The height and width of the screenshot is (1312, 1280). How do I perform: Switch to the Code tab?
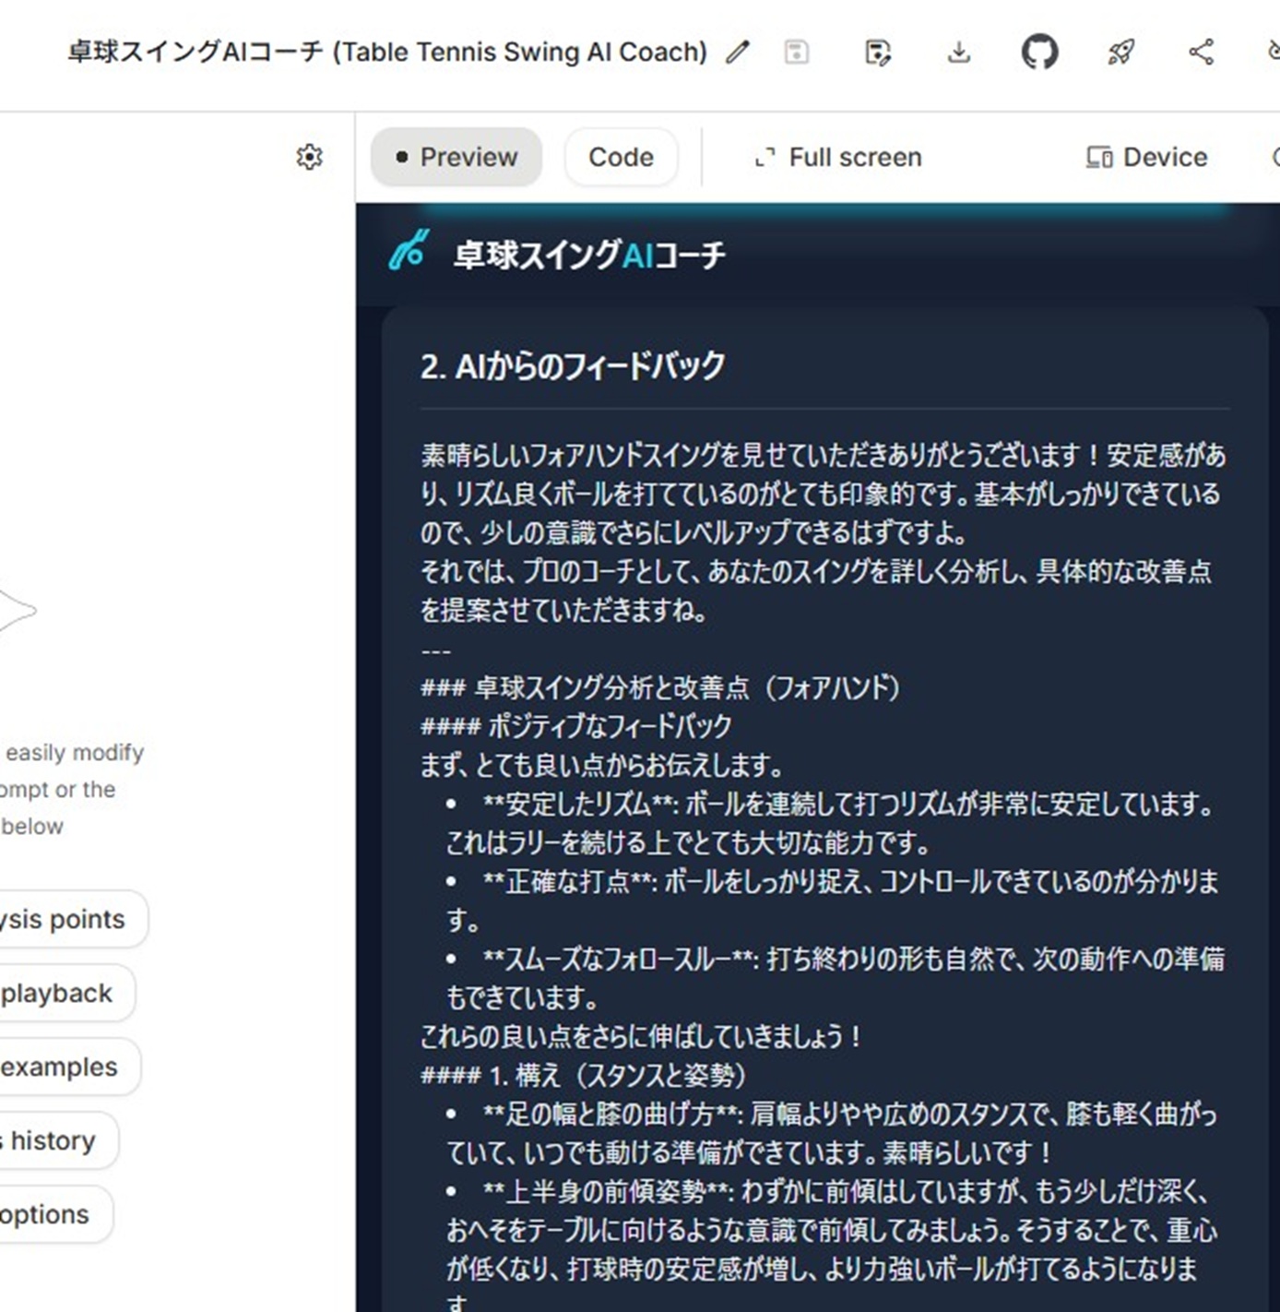(621, 158)
